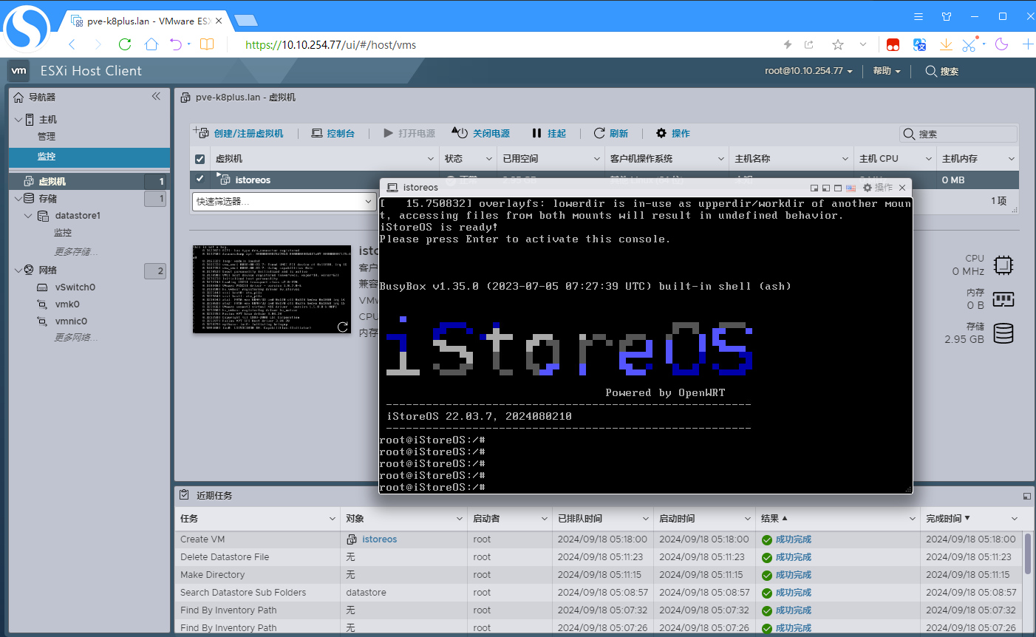Click the close X on istoreos console window
The height and width of the screenshot is (637, 1036).
[x=902, y=188]
